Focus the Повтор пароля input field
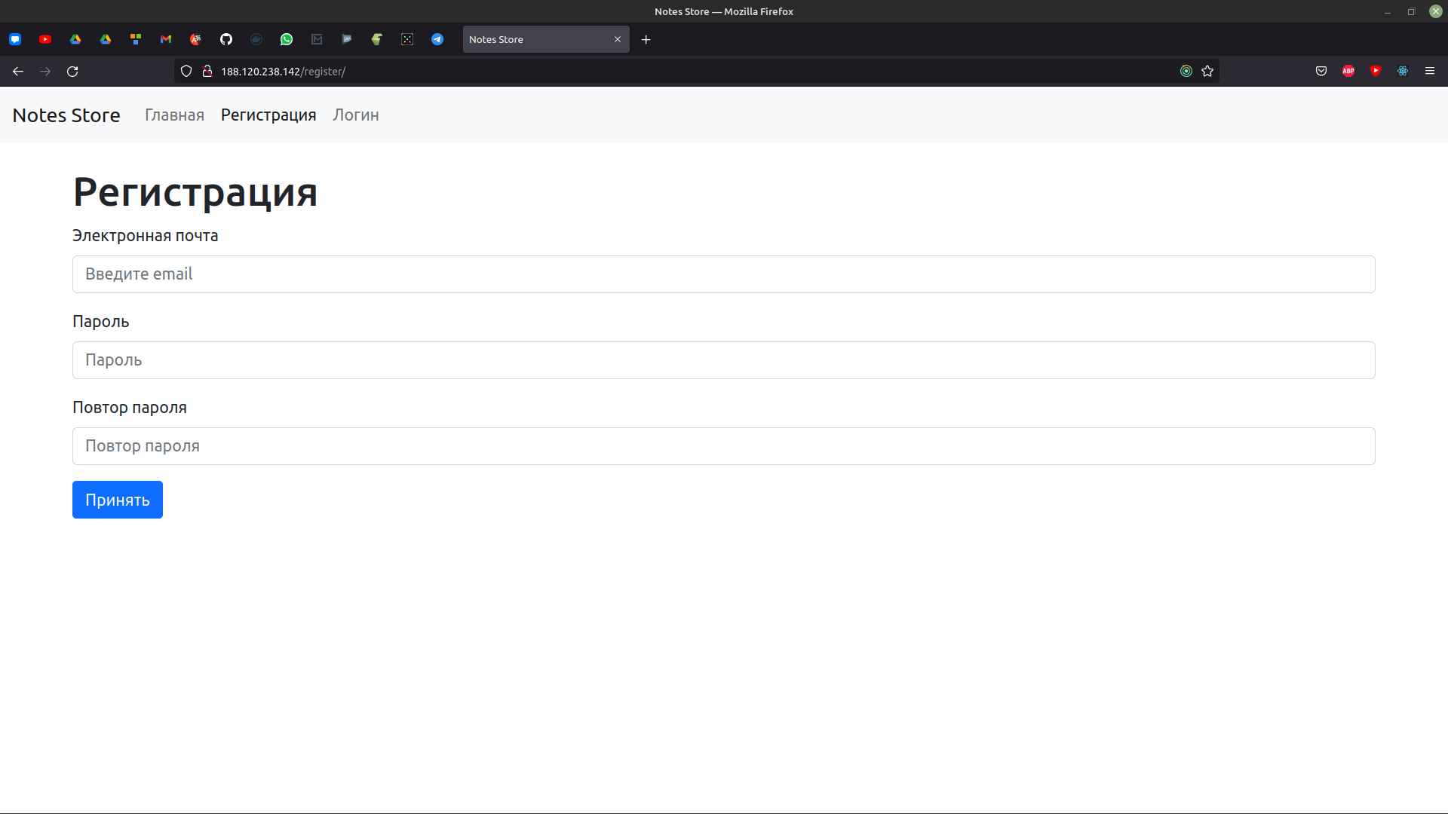Image resolution: width=1448 pixels, height=814 pixels. click(x=723, y=446)
